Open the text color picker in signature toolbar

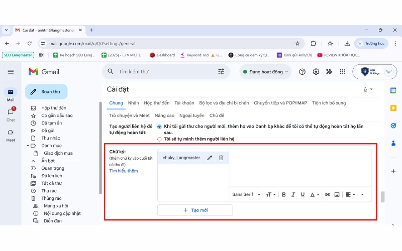pos(315,194)
